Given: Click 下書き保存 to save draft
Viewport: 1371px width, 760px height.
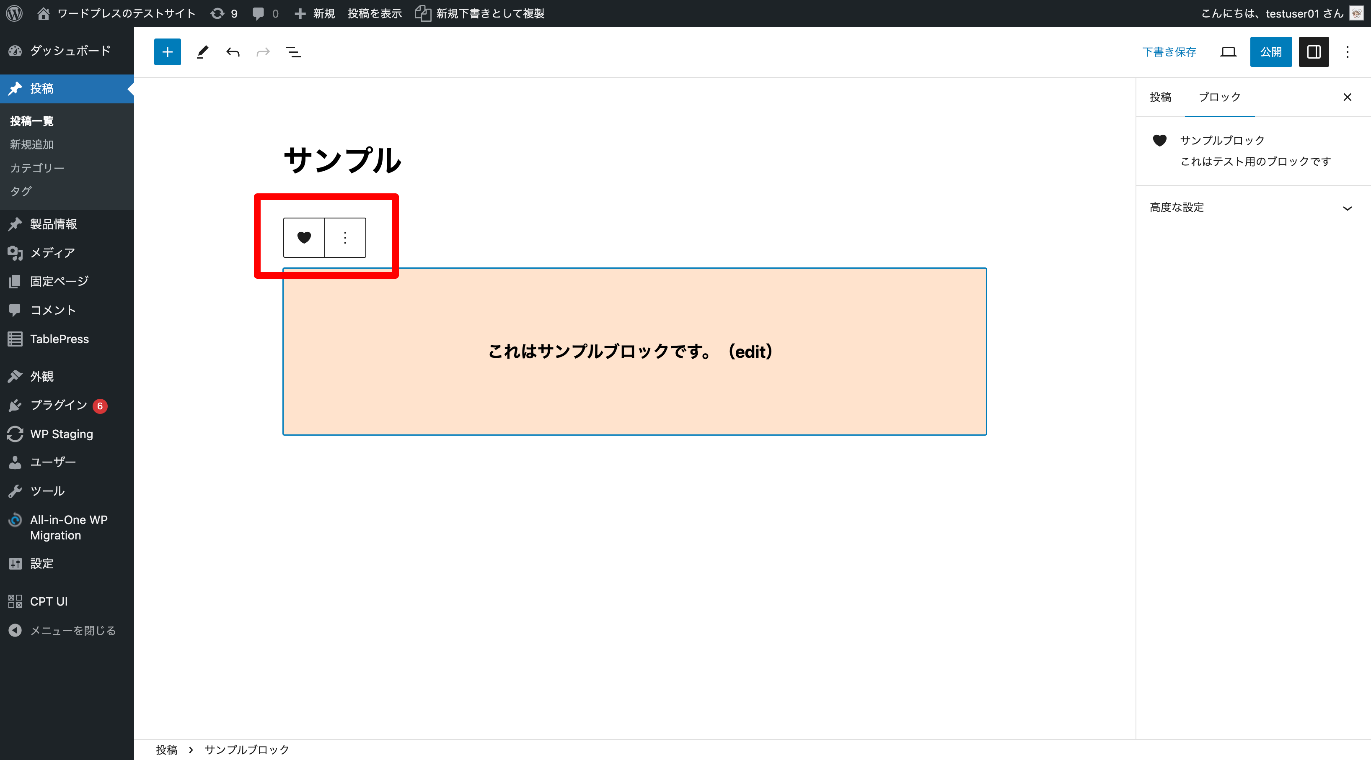Looking at the screenshot, I should click(x=1169, y=51).
